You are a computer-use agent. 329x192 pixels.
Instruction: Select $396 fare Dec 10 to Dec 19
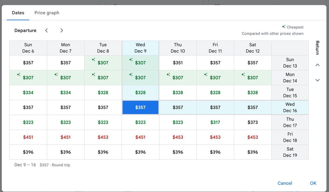point(178,152)
